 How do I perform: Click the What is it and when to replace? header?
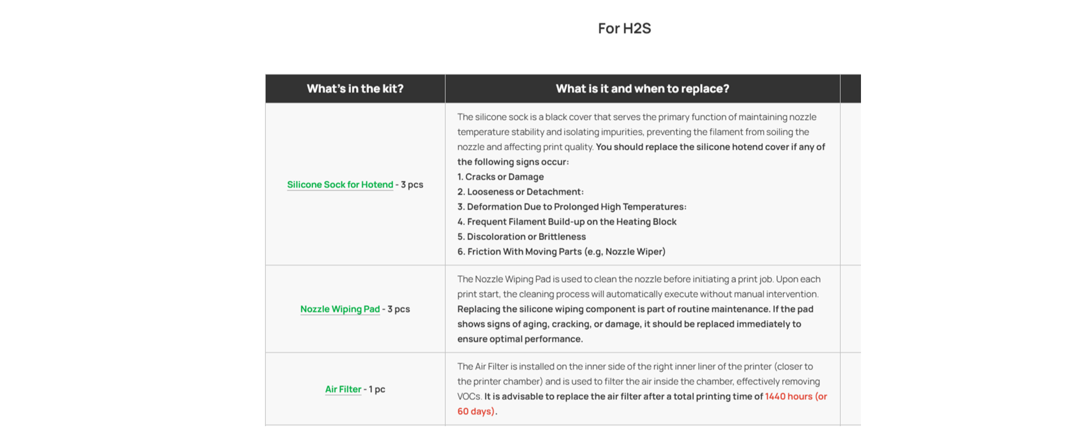click(x=642, y=89)
